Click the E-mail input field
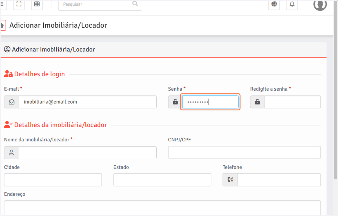 (x=88, y=102)
